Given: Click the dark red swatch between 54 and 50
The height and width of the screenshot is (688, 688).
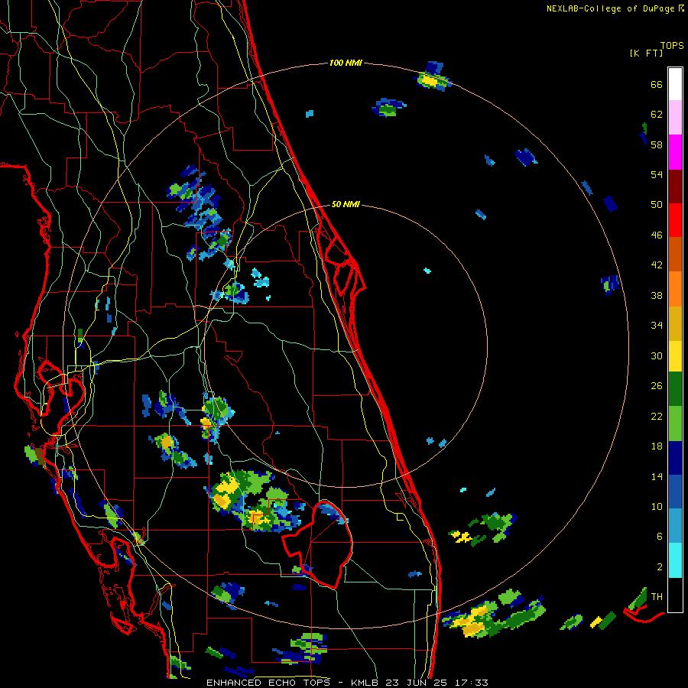Looking at the screenshot, I should pyautogui.click(x=675, y=186).
